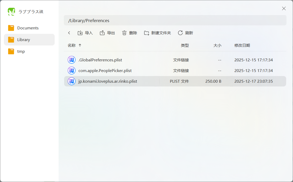Click the PLIST 文件 type cell
293x182 pixels.
point(179,81)
